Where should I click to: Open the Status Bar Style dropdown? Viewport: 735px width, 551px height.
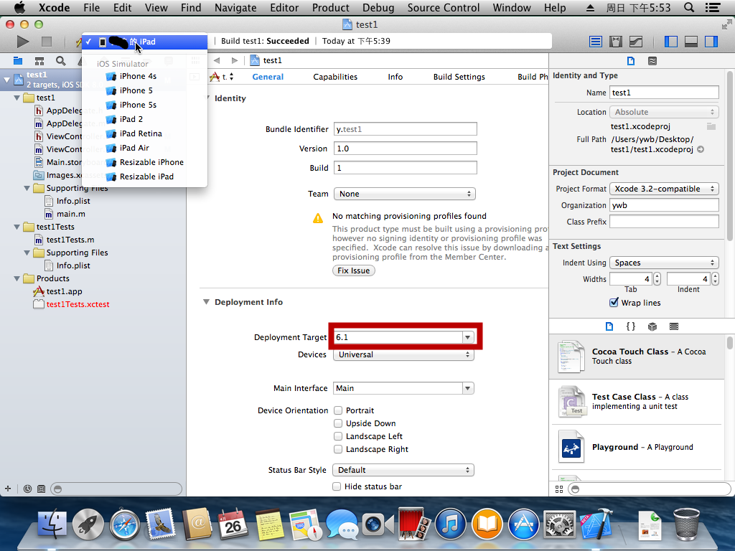[x=403, y=470]
